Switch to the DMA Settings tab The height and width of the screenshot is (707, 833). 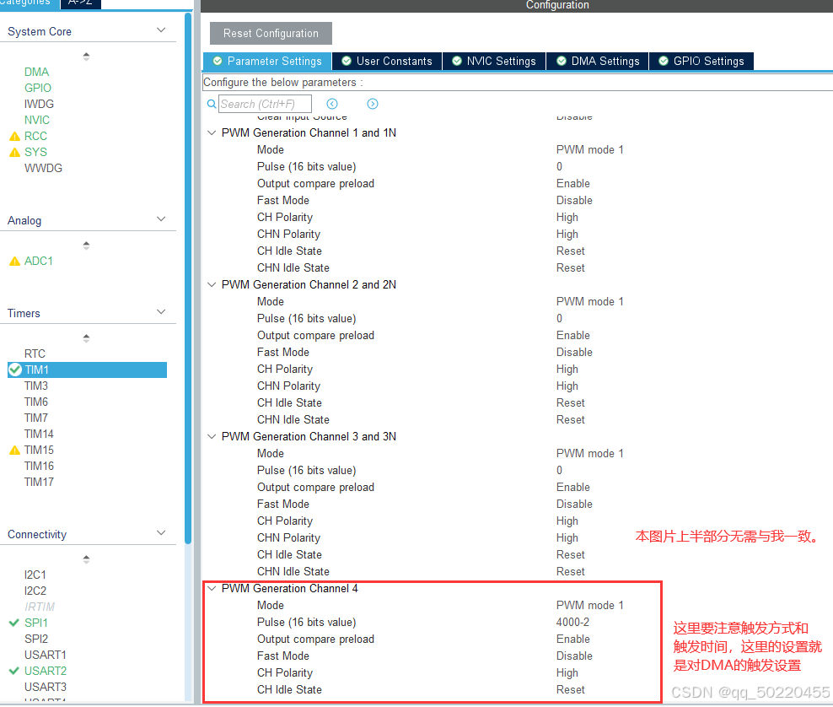coord(597,61)
